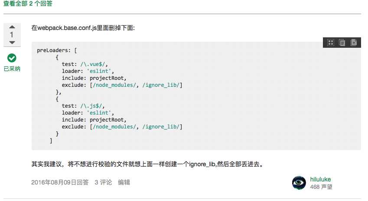Image resolution: width=368 pixels, height=201 pixels.
Task: Downvote the answer with the down arrow
Action: tap(12, 43)
